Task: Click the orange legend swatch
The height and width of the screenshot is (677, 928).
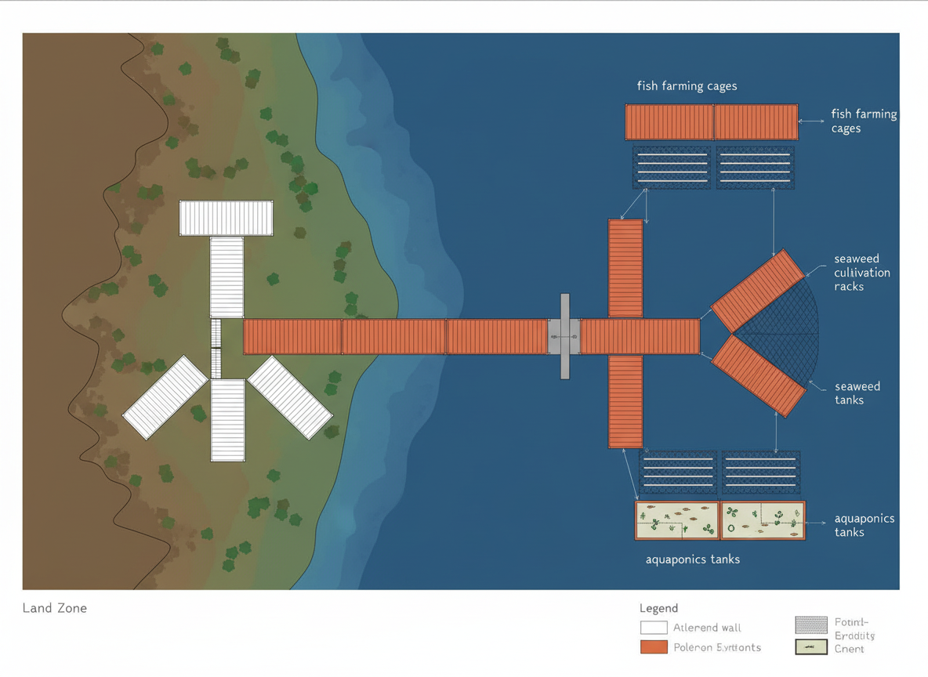Action: coord(654,647)
